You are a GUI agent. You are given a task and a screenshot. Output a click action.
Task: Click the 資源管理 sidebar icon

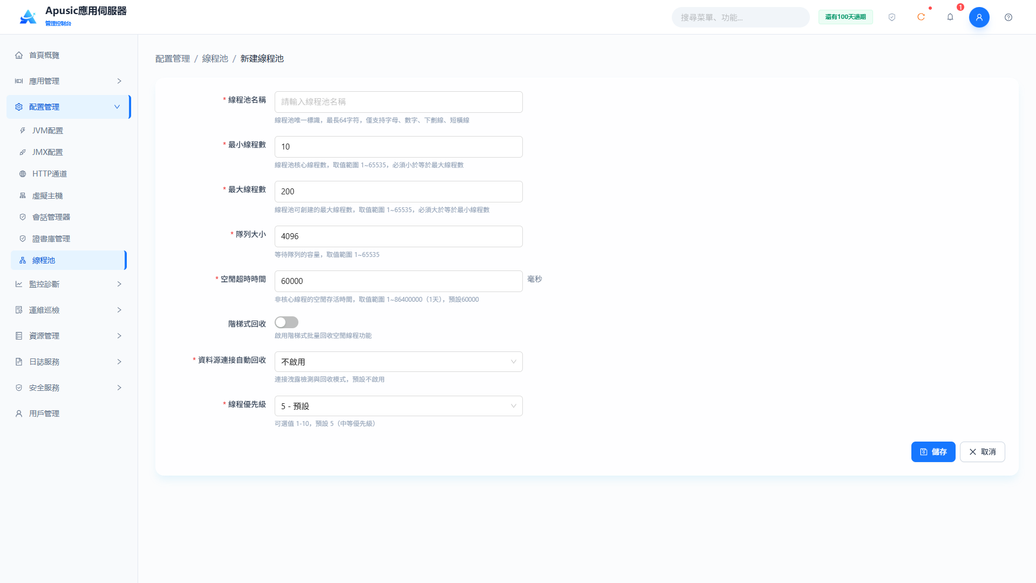[19, 336]
